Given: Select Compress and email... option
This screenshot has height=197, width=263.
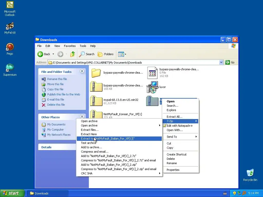Looking at the screenshot, I should coord(119,152).
